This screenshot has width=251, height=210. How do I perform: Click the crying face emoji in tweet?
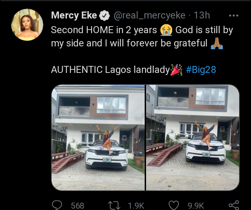click(x=166, y=30)
